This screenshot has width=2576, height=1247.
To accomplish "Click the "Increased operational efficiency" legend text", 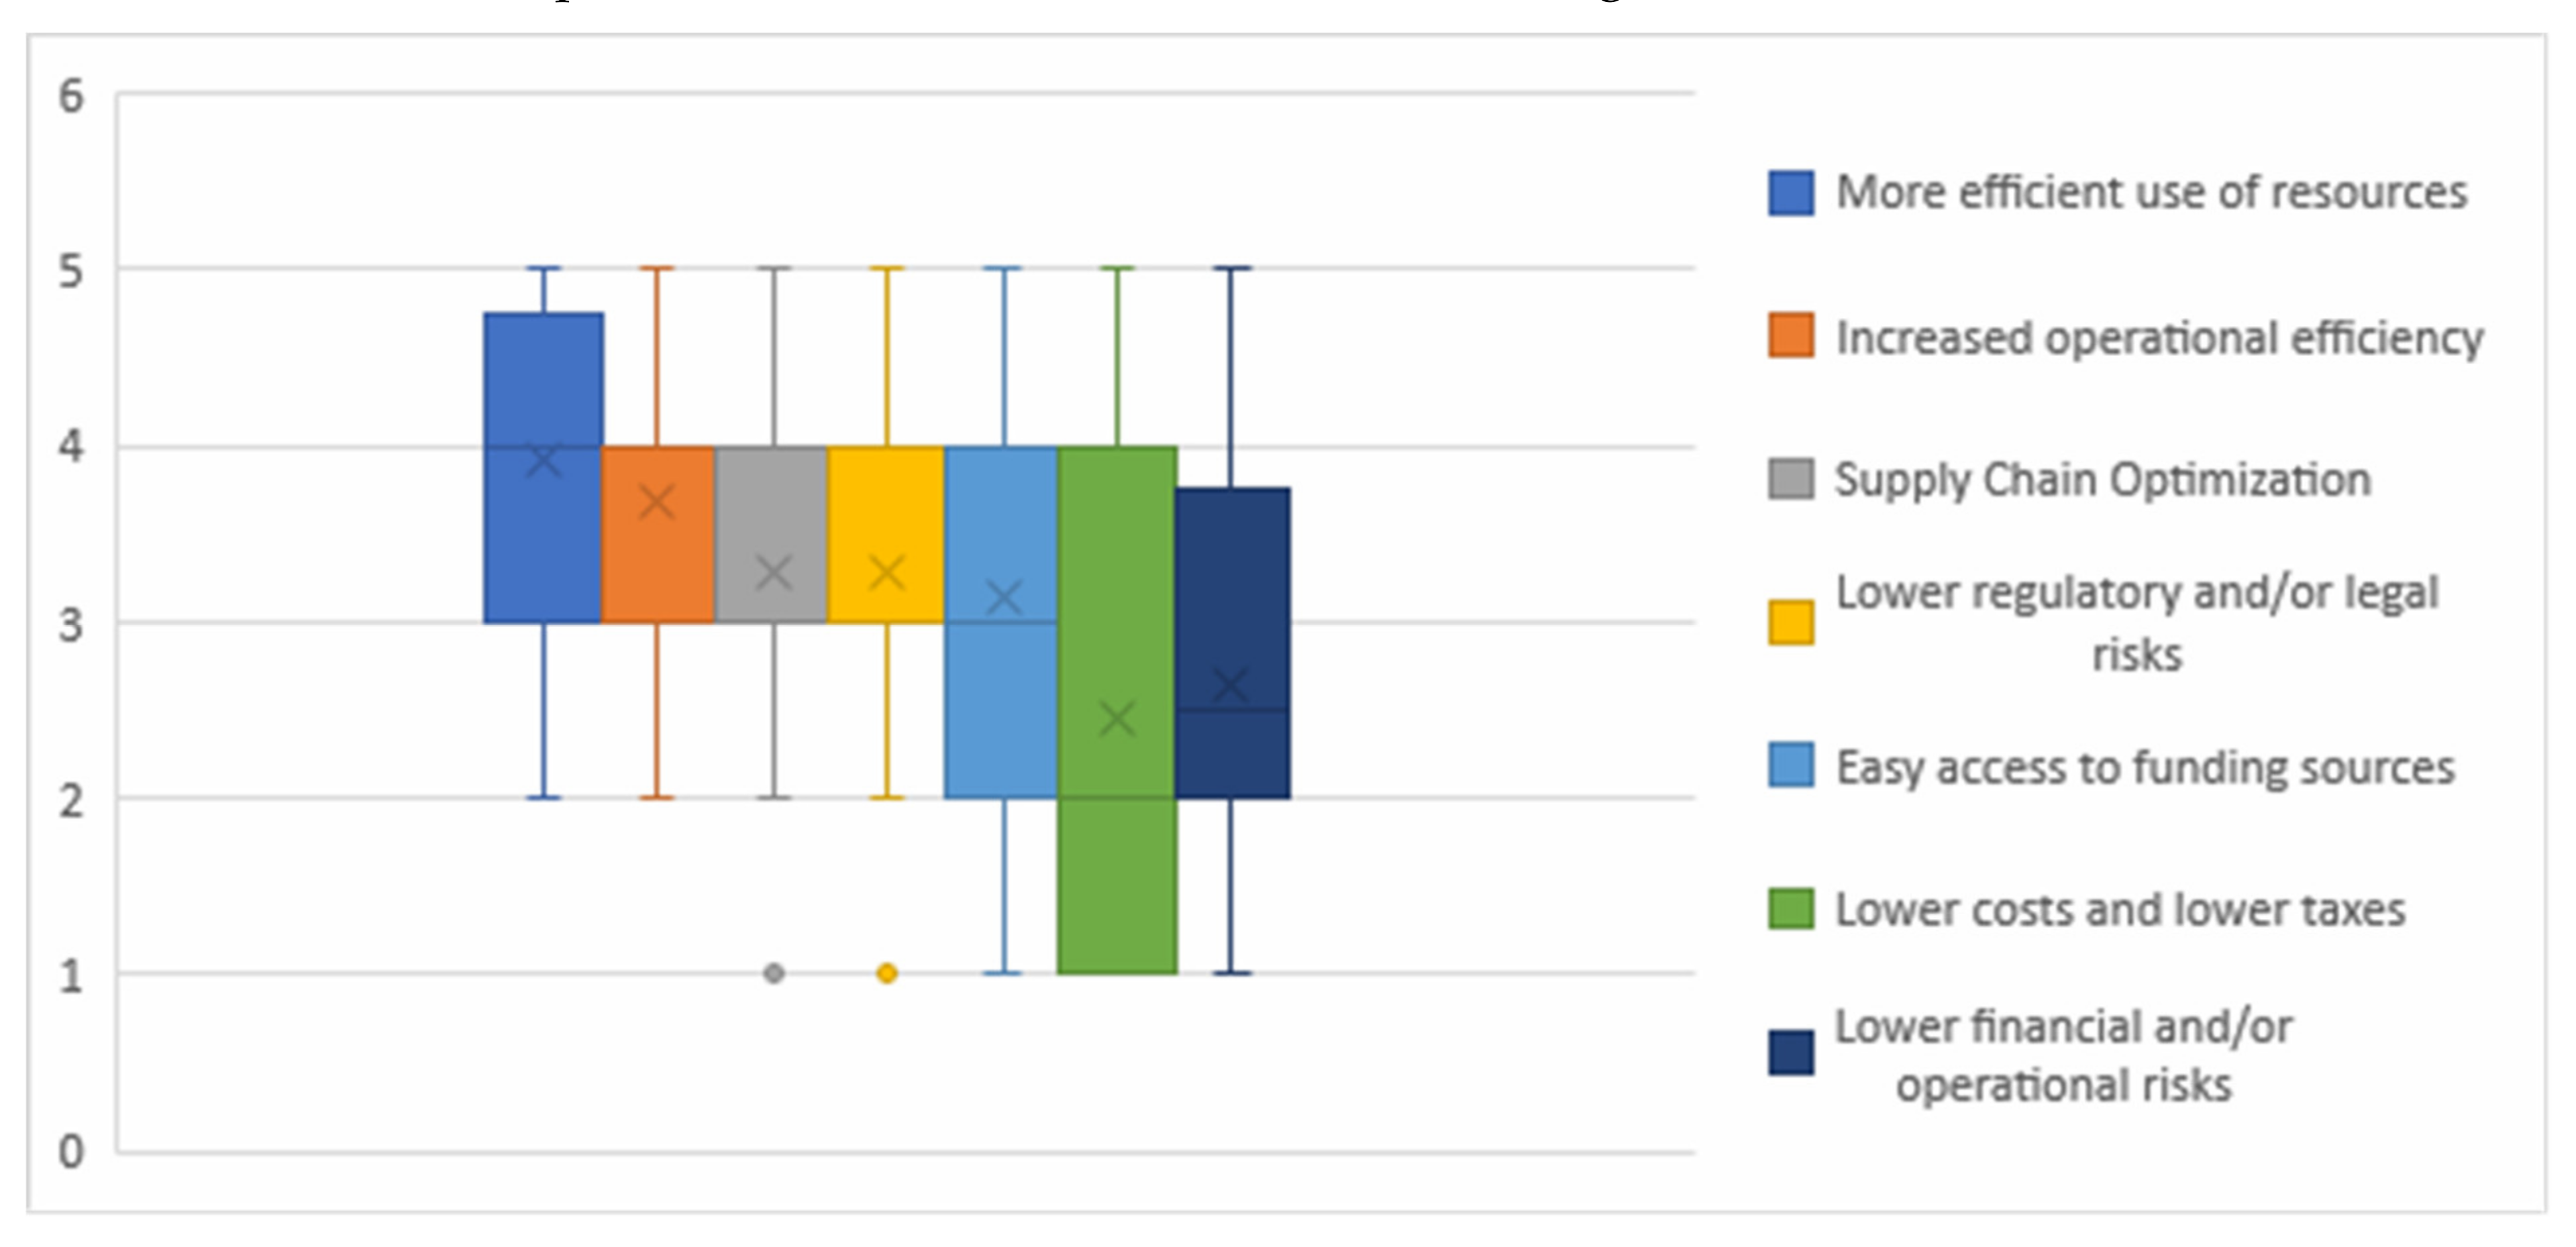I will click(2159, 338).
